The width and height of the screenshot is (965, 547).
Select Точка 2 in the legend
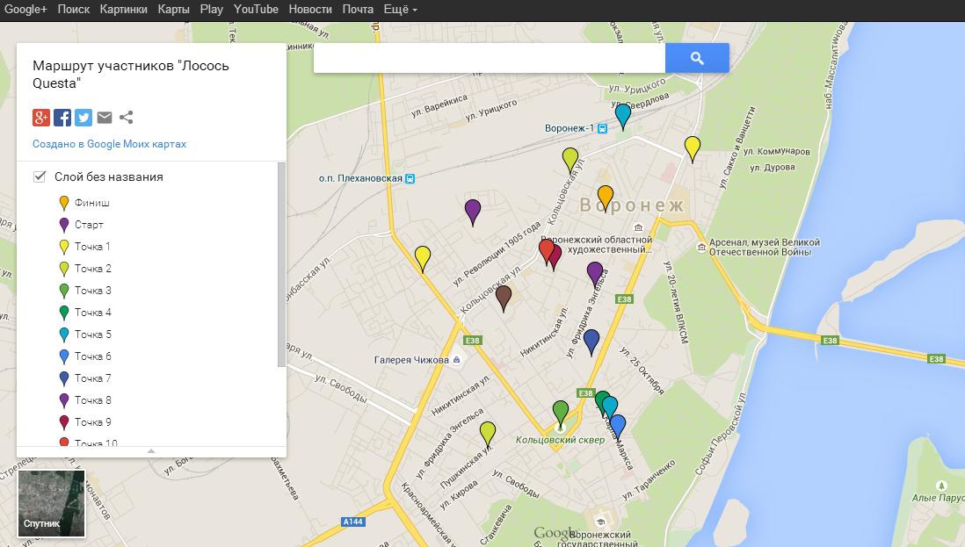(x=93, y=269)
